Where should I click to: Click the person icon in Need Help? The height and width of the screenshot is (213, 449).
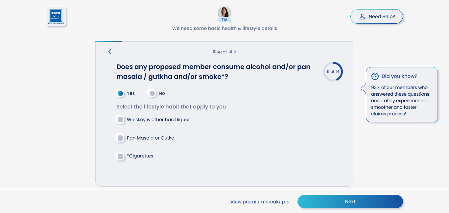pyautogui.click(x=362, y=16)
